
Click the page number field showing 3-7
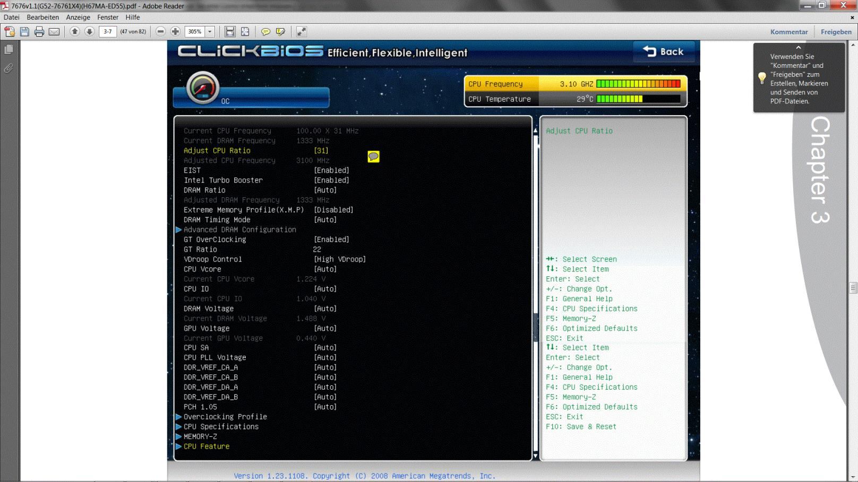[x=108, y=32]
